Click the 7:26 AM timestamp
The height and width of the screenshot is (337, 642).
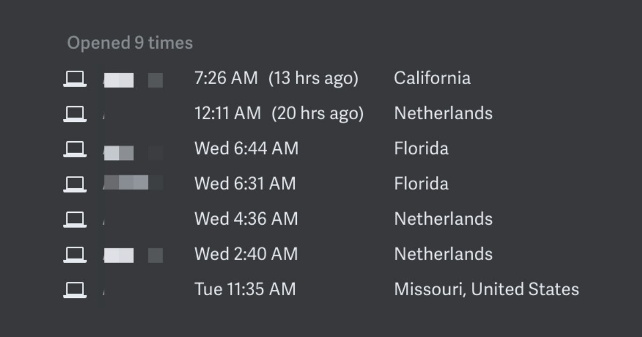(226, 78)
